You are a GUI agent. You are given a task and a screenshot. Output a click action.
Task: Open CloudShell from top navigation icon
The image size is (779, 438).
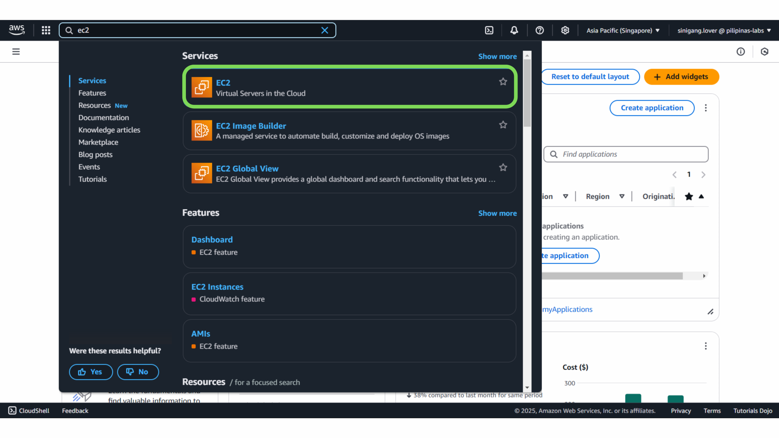click(x=489, y=30)
